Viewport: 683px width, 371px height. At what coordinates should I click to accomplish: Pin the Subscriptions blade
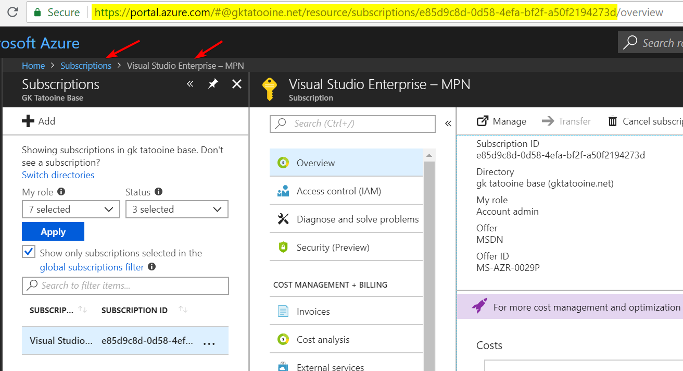pyautogui.click(x=213, y=83)
